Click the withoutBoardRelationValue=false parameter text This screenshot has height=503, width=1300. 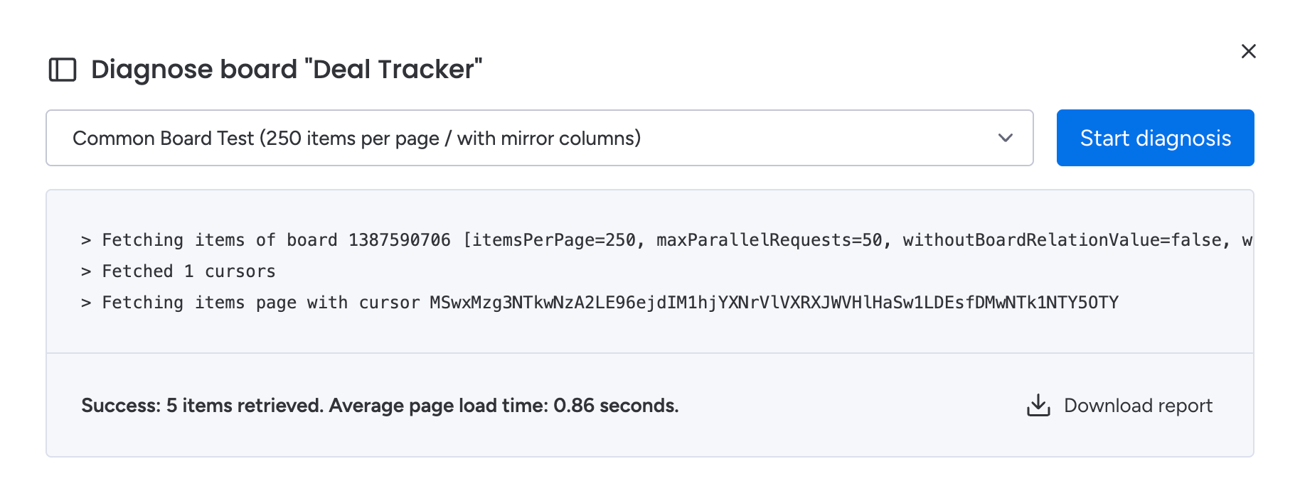(1062, 240)
